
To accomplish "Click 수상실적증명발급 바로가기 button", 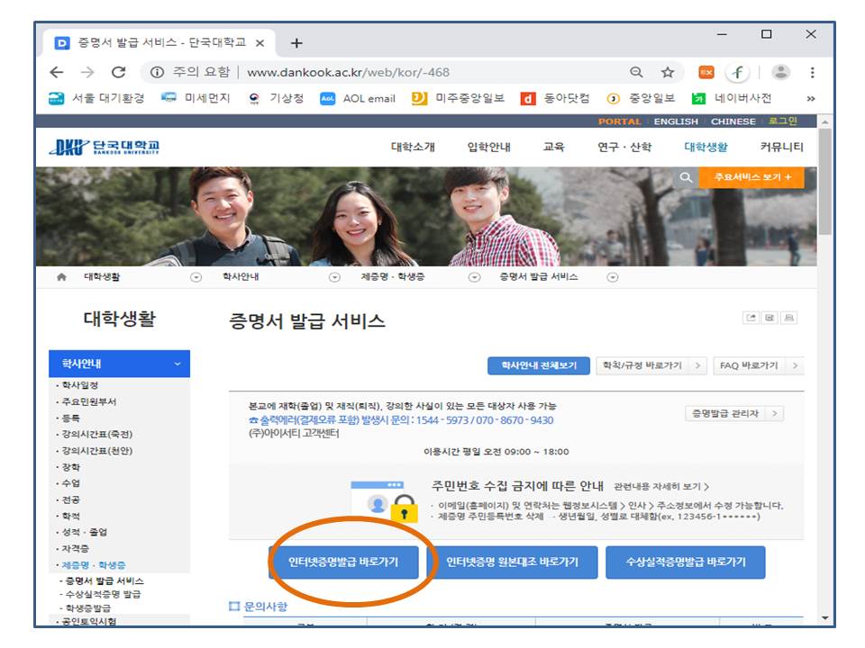I will tap(685, 562).
